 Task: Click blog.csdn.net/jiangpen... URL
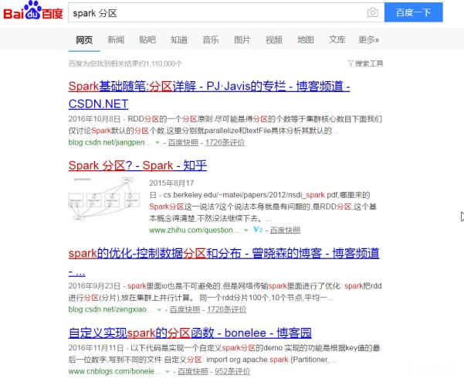tap(110, 142)
